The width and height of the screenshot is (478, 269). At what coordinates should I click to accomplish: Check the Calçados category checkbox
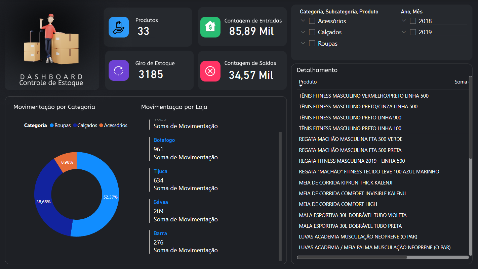pyautogui.click(x=312, y=32)
